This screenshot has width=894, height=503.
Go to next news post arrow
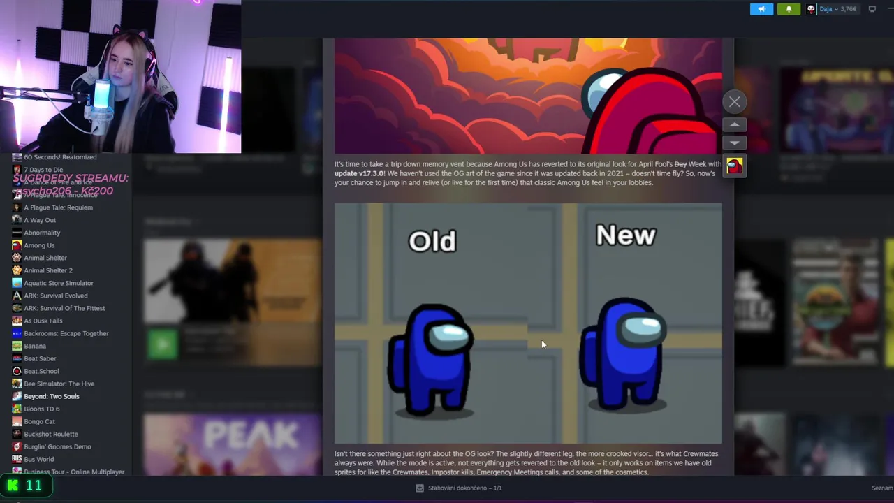point(735,143)
